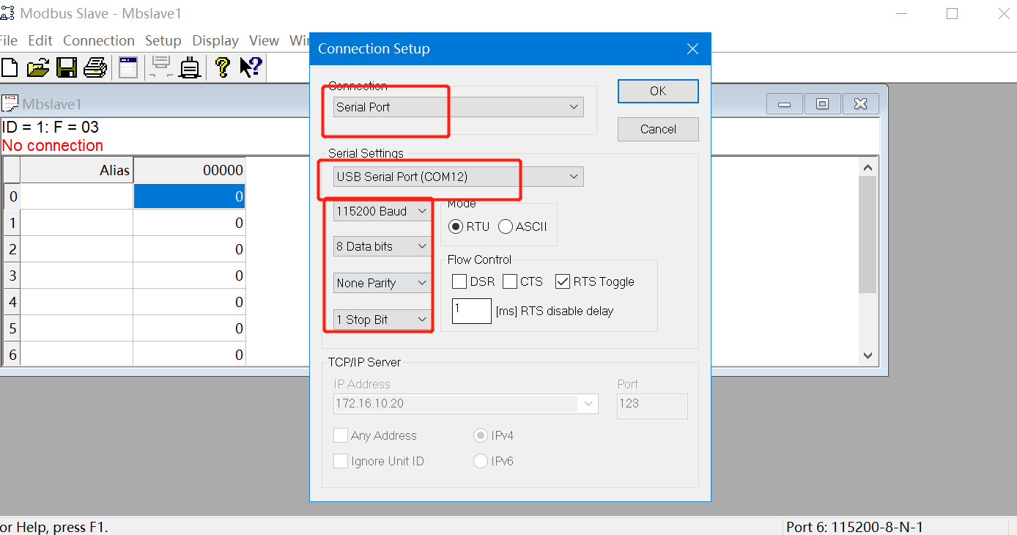Click the RTS disable delay input field
1017x535 pixels.
click(471, 311)
